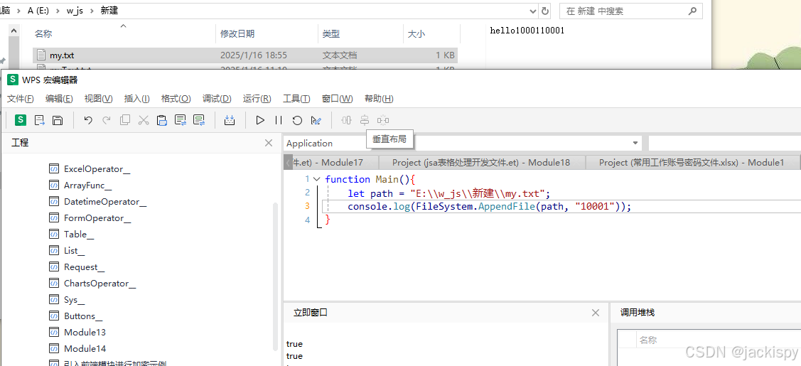
Task: Click the redo arrow icon
Action: tap(107, 120)
